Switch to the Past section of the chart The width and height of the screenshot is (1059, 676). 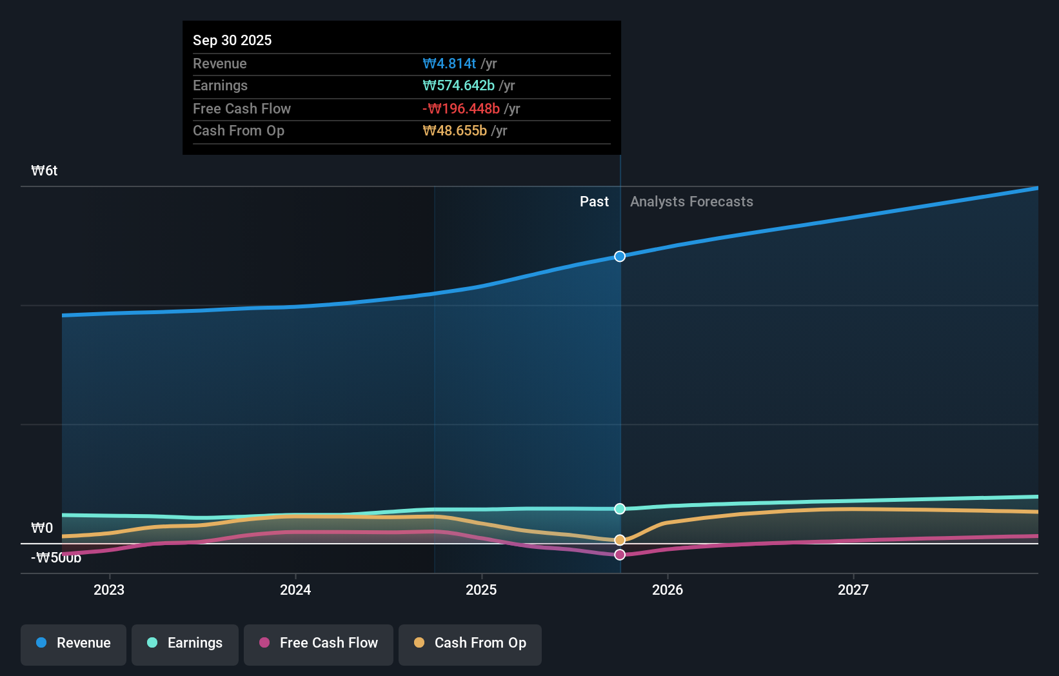click(x=594, y=201)
